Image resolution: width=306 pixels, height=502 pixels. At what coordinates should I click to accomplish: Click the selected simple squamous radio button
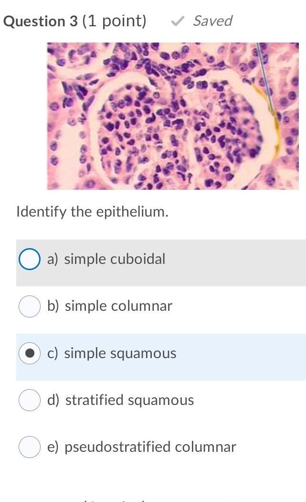point(30,353)
